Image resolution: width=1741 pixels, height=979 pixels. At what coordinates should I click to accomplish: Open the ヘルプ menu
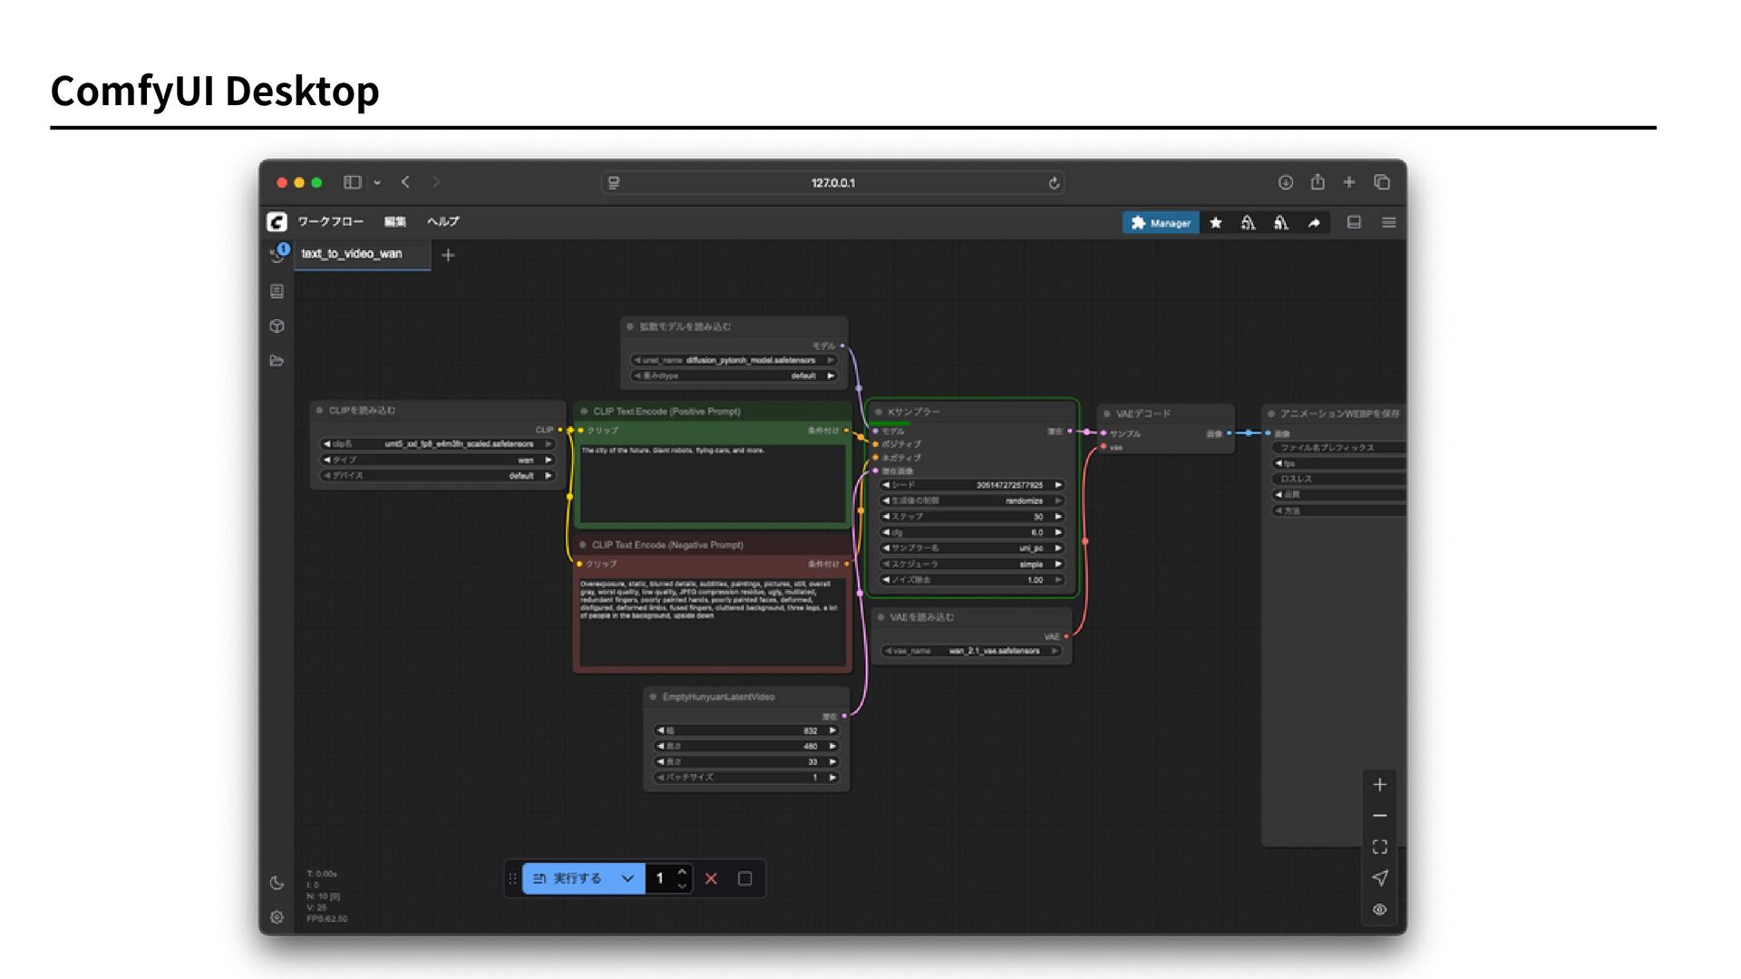443,222
